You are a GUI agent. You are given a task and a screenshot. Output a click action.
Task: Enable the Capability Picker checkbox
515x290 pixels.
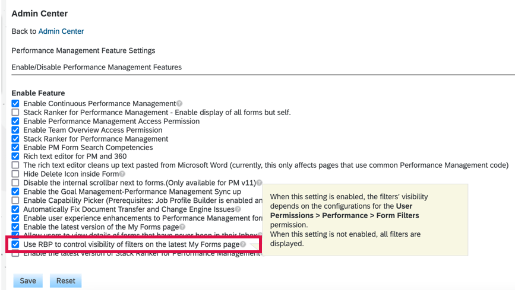point(16,200)
